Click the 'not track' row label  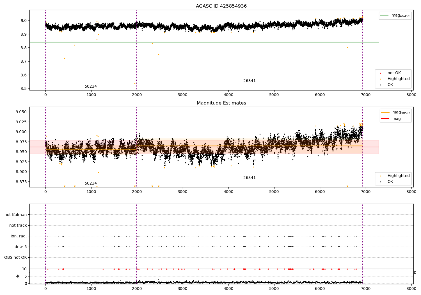[18, 225]
